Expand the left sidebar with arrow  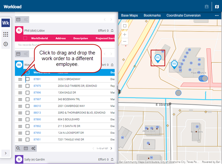click(x=6, y=153)
